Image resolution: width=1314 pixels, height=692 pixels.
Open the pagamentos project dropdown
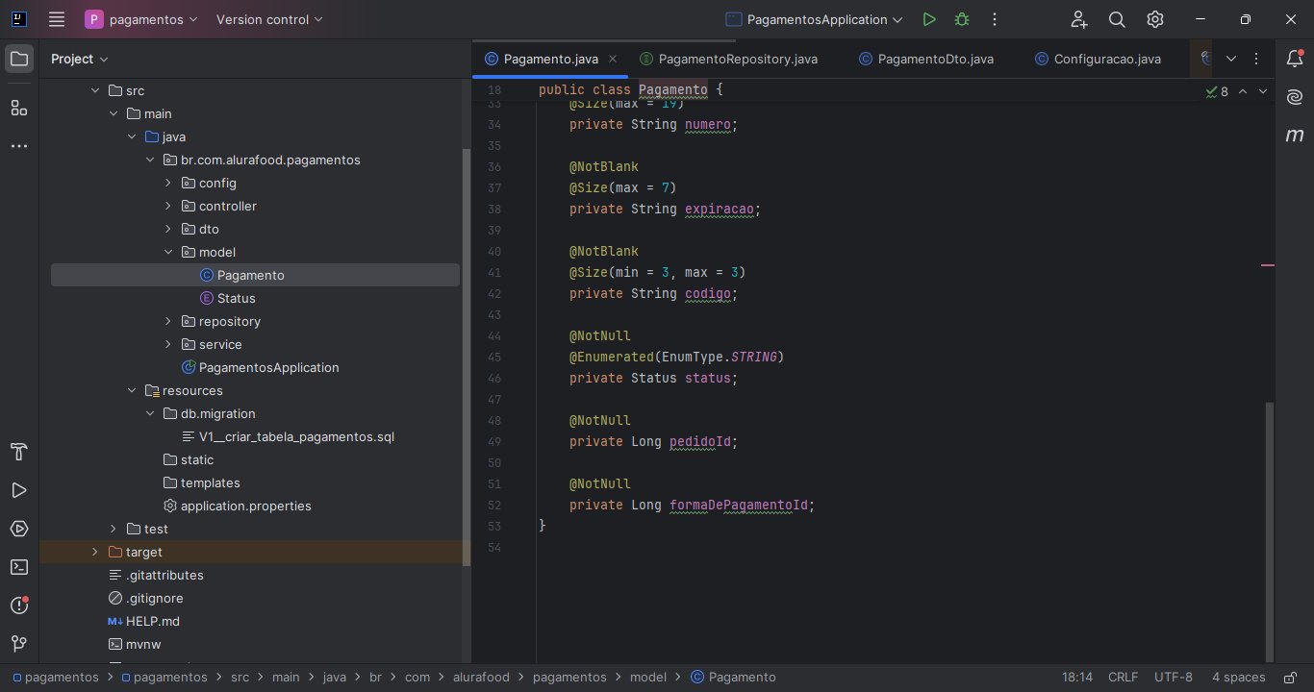click(x=141, y=19)
